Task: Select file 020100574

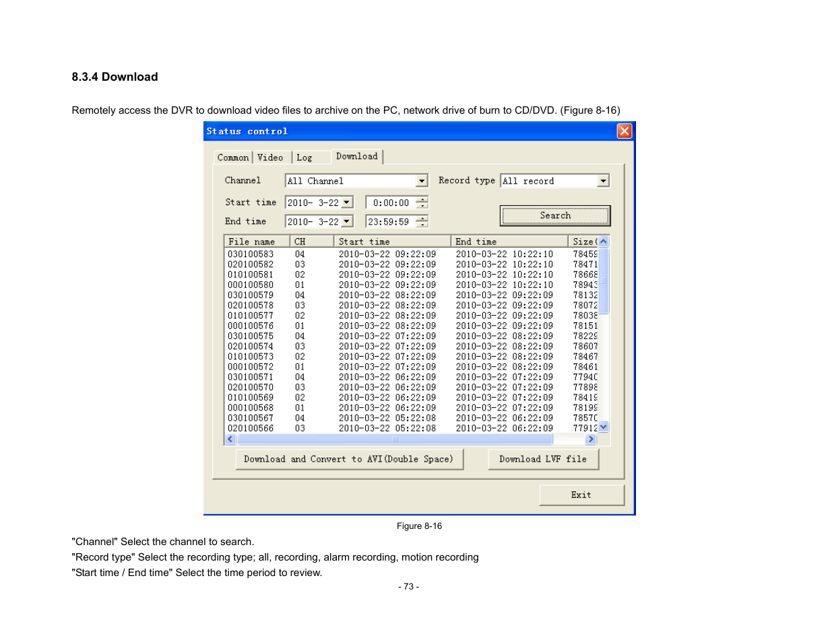Action: click(x=251, y=347)
